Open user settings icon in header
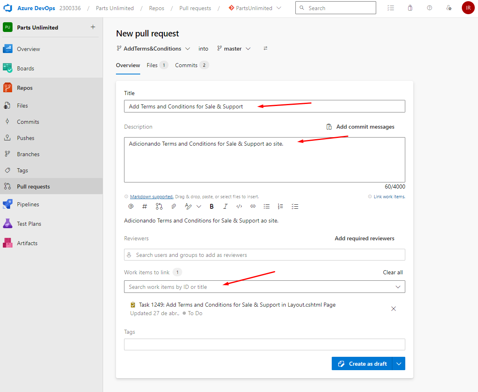The image size is (478, 392). pos(449,8)
